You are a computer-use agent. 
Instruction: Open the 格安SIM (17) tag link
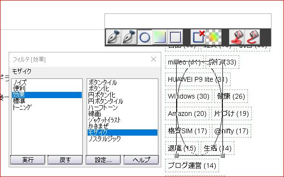187,131
